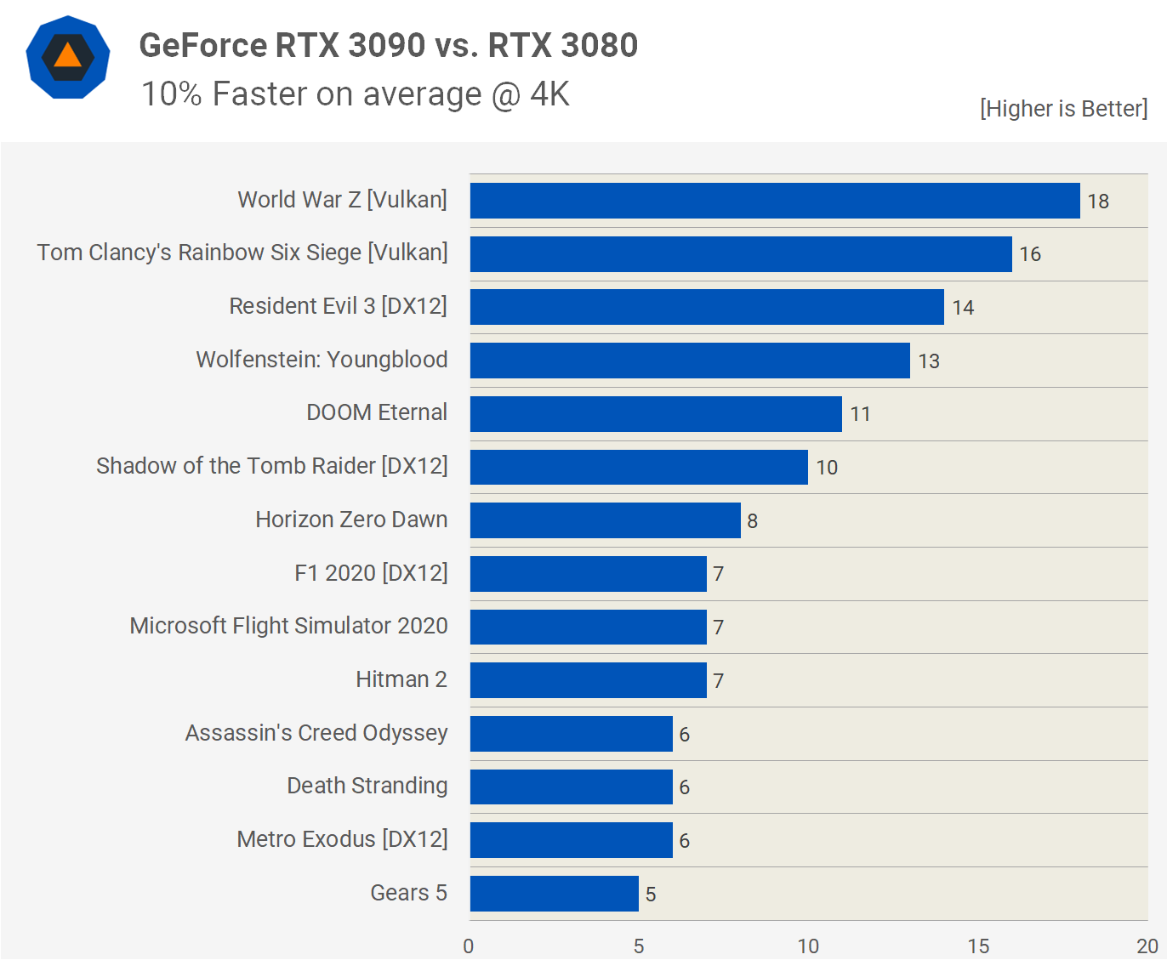The image size is (1167, 960).
Task: Click the TechSpot polygon logo icon
Action: (x=68, y=57)
